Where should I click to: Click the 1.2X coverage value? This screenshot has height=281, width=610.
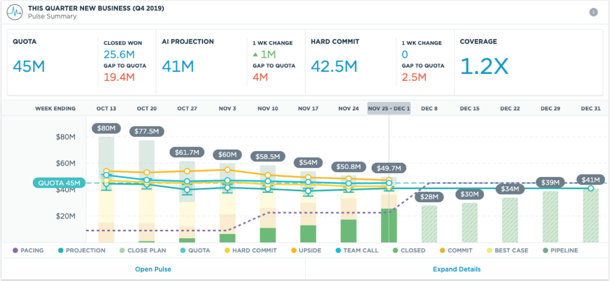[484, 66]
